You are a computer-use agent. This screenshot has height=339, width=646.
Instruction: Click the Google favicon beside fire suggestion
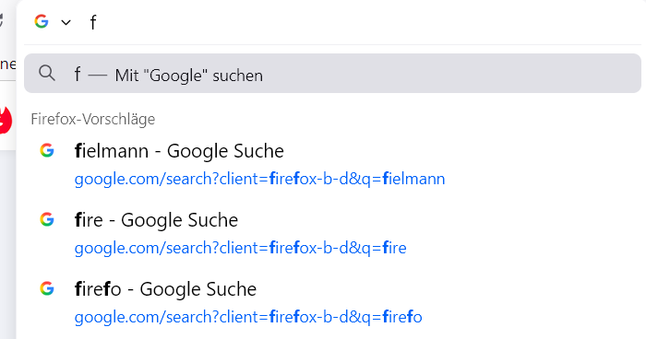(47, 219)
